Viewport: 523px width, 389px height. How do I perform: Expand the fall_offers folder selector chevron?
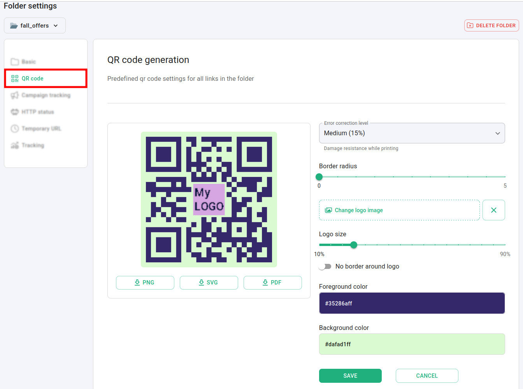(x=56, y=26)
